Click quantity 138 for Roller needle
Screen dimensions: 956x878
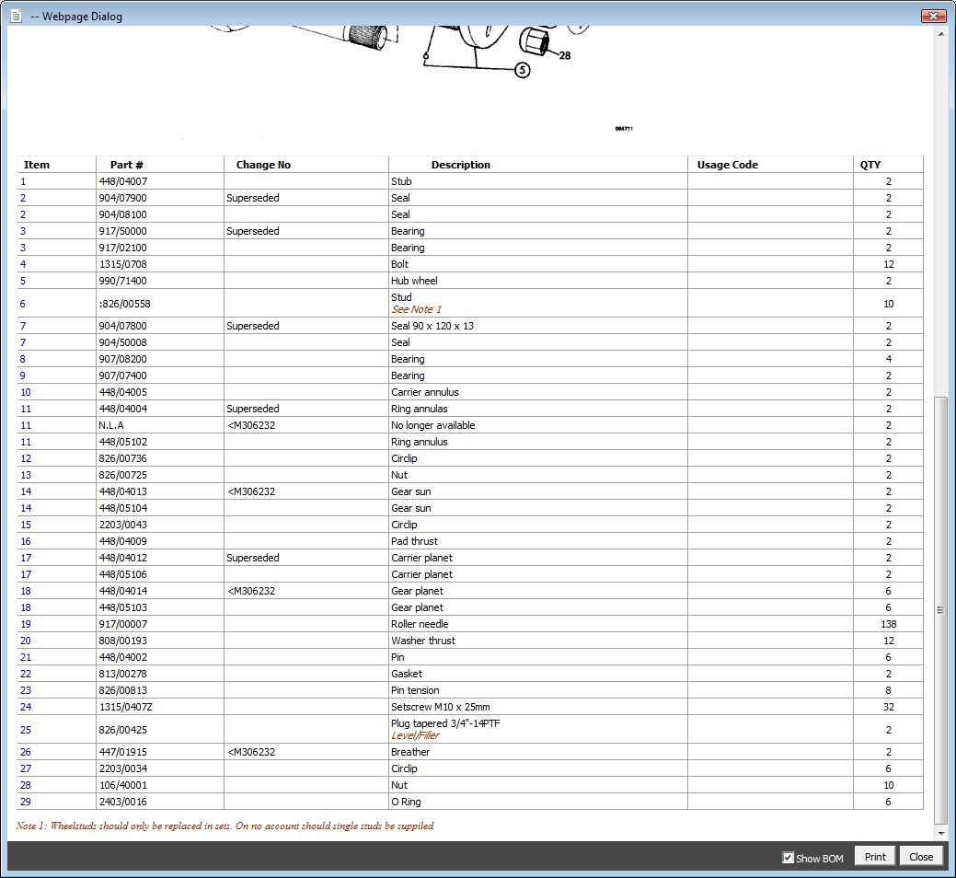point(888,624)
